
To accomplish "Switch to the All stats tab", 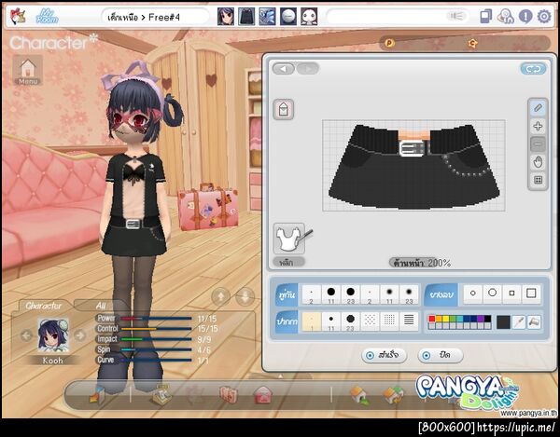I will 101,306.
